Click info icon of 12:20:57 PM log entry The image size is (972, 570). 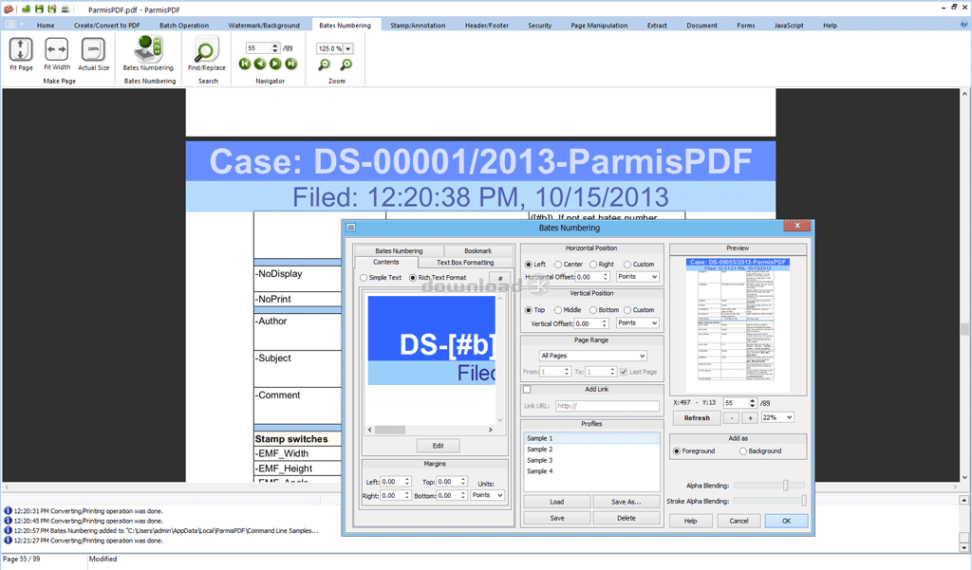tap(8, 530)
